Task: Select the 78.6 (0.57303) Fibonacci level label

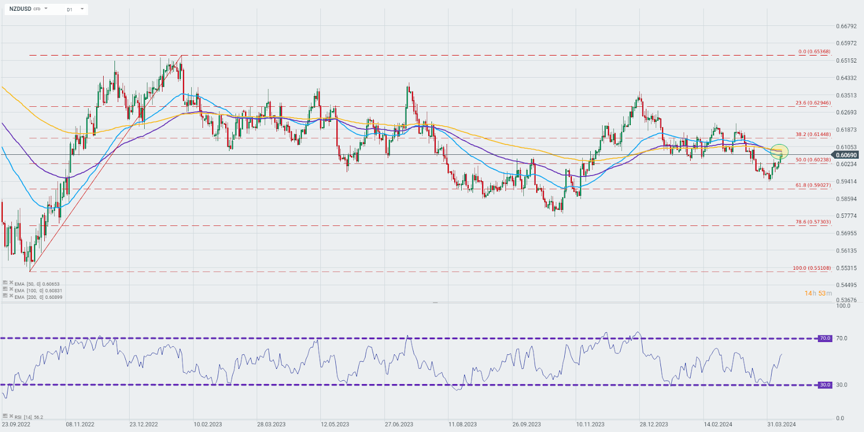Action: (813, 222)
